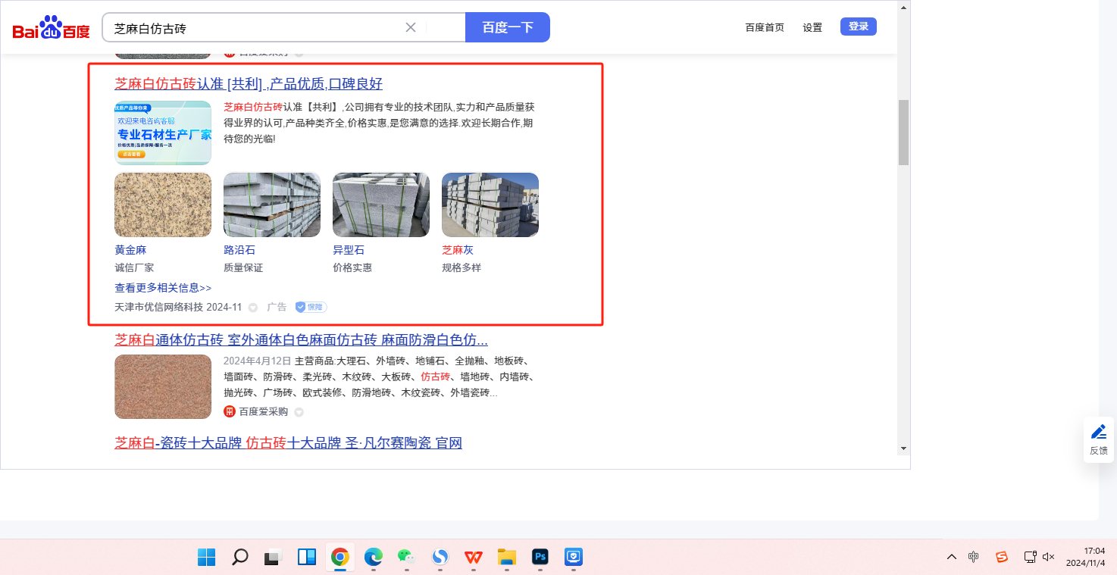The image size is (1117, 575).
Task: Open the 芝麻灰 stone thumbnail
Action: [x=490, y=205]
